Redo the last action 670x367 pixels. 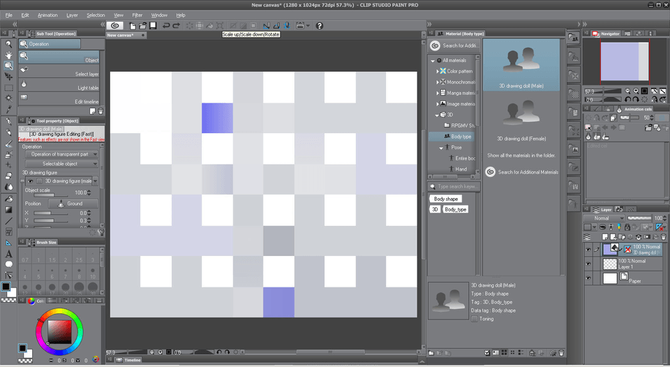176,26
